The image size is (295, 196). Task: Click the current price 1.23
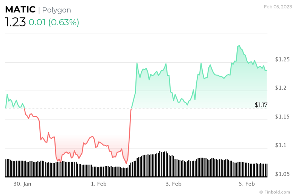click(15, 22)
